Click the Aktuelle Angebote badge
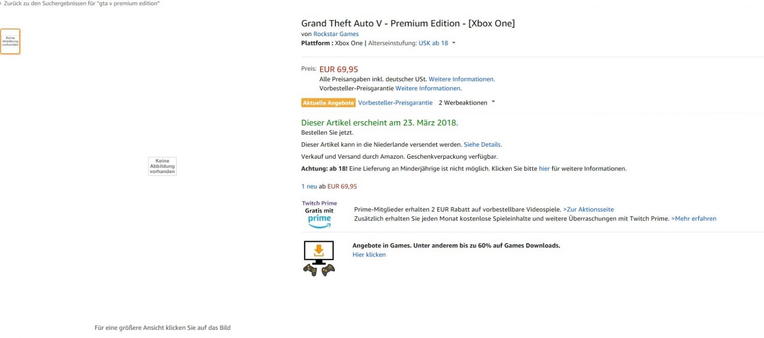Screen dimensions: 764x338 point(328,103)
